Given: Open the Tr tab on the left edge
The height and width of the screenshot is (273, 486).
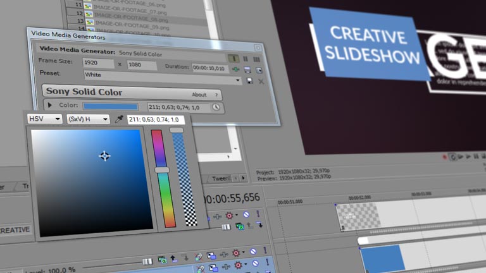Looking at the screenshot, I should tap(25, 186).
